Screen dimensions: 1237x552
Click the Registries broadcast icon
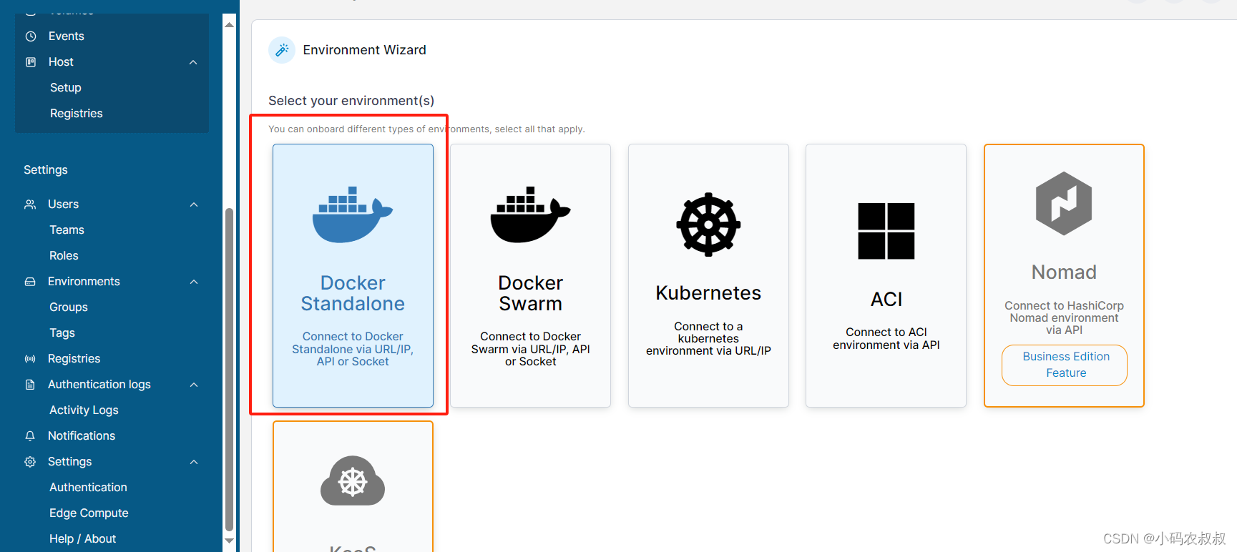point(30,358)
